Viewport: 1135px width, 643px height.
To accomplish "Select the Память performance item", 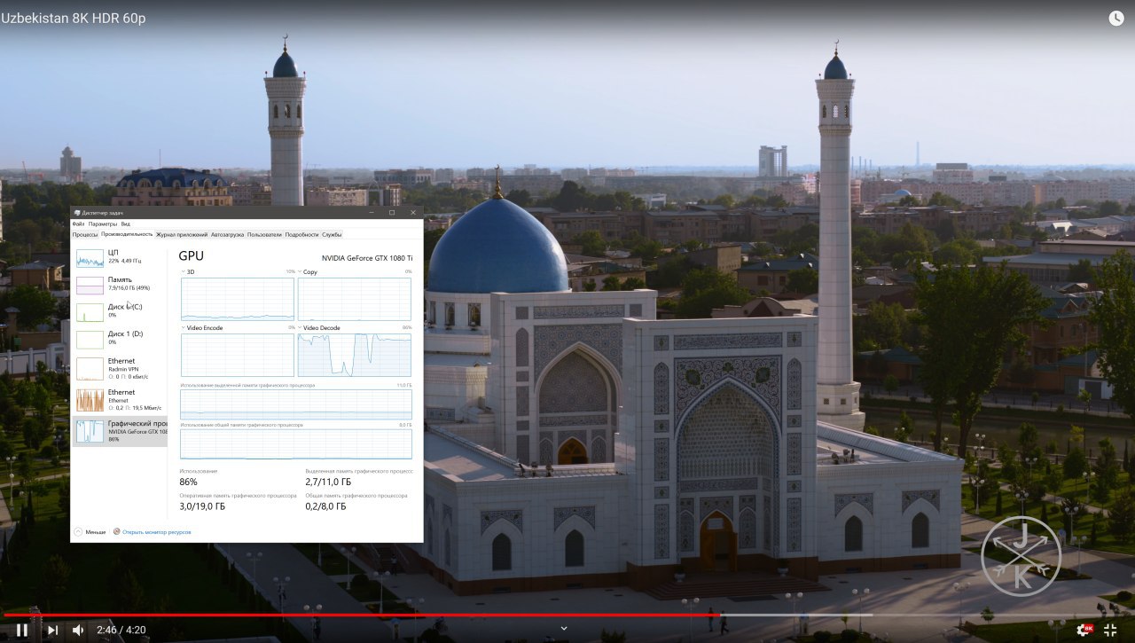I will click(x=119, y=284).
